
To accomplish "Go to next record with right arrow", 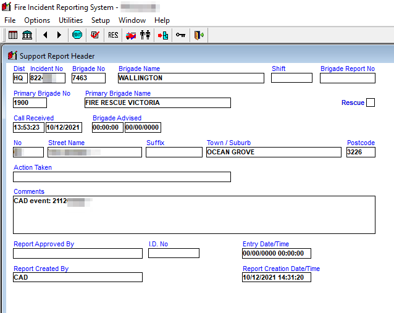I will [x=59, y=35].
